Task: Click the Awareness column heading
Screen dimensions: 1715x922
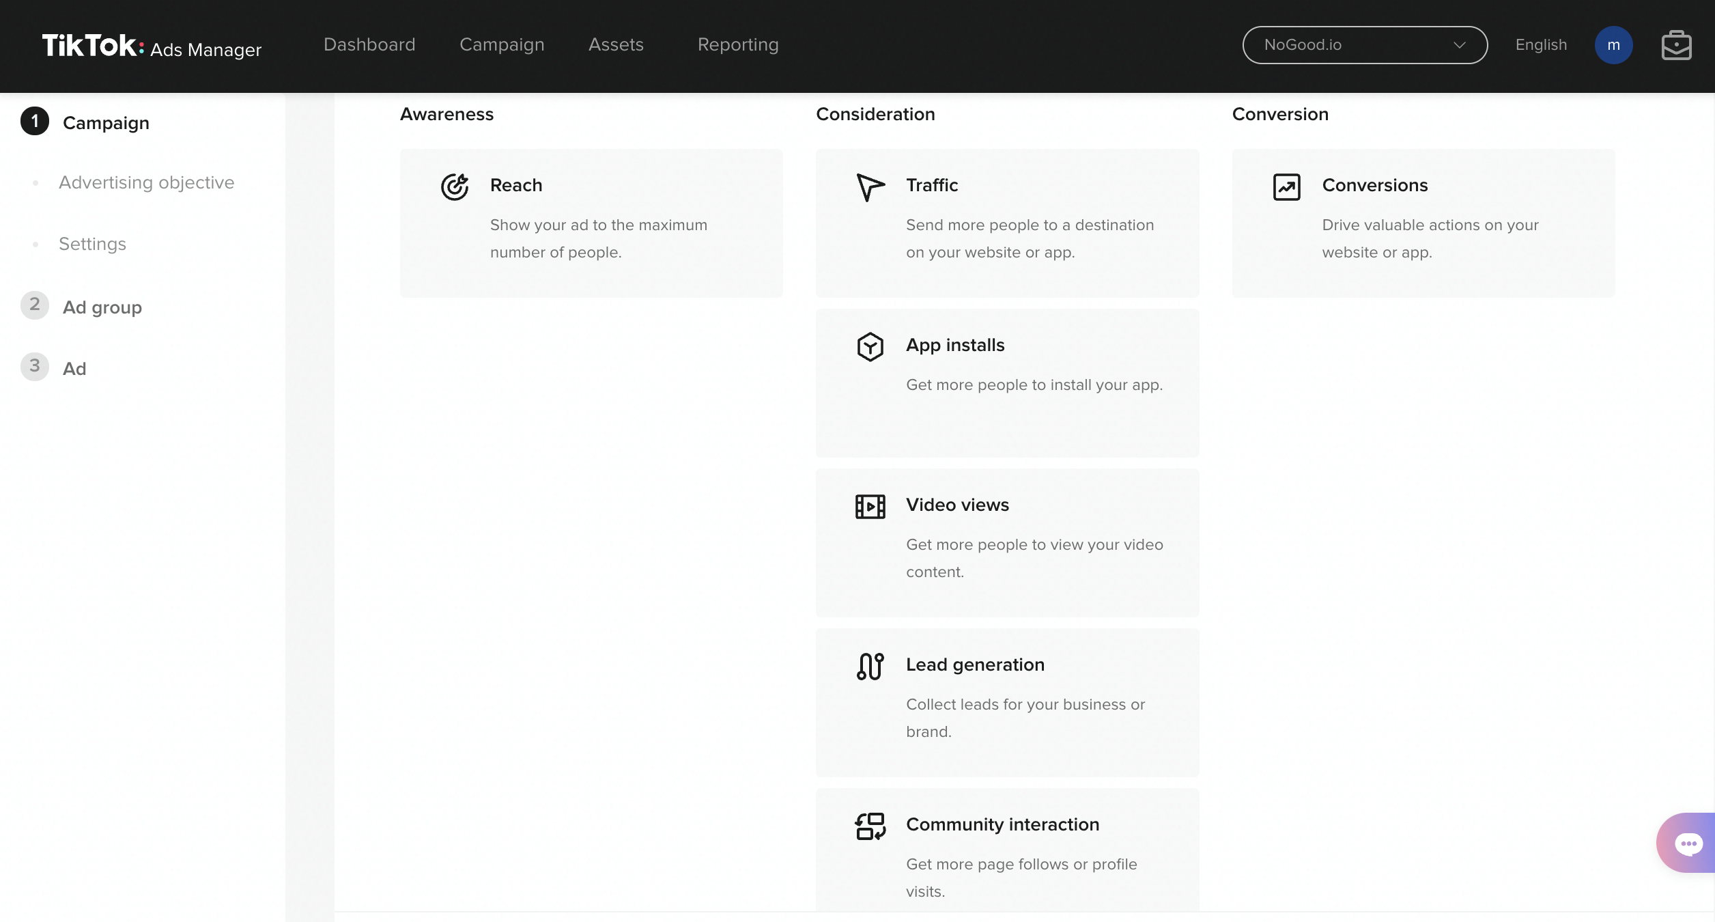Action: (447, 114)
